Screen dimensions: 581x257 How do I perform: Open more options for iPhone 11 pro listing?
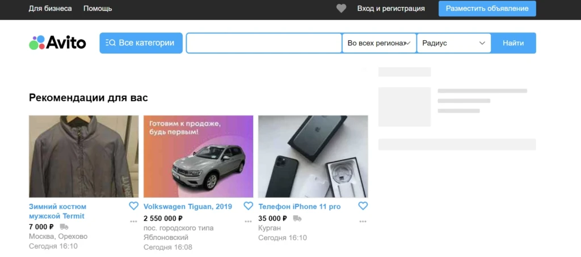click(363, 221)
